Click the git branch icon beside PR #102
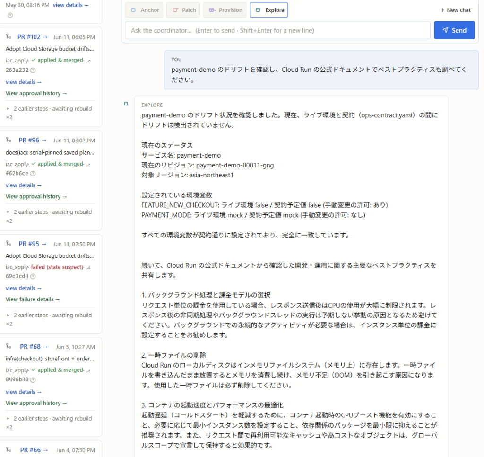 [9, 37]
